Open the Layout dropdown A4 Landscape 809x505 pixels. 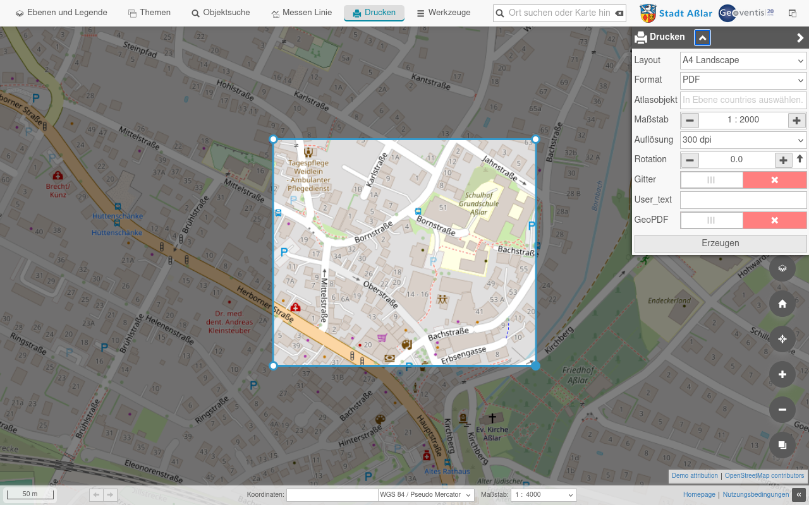pyautogui.click(x=743, y=60)
